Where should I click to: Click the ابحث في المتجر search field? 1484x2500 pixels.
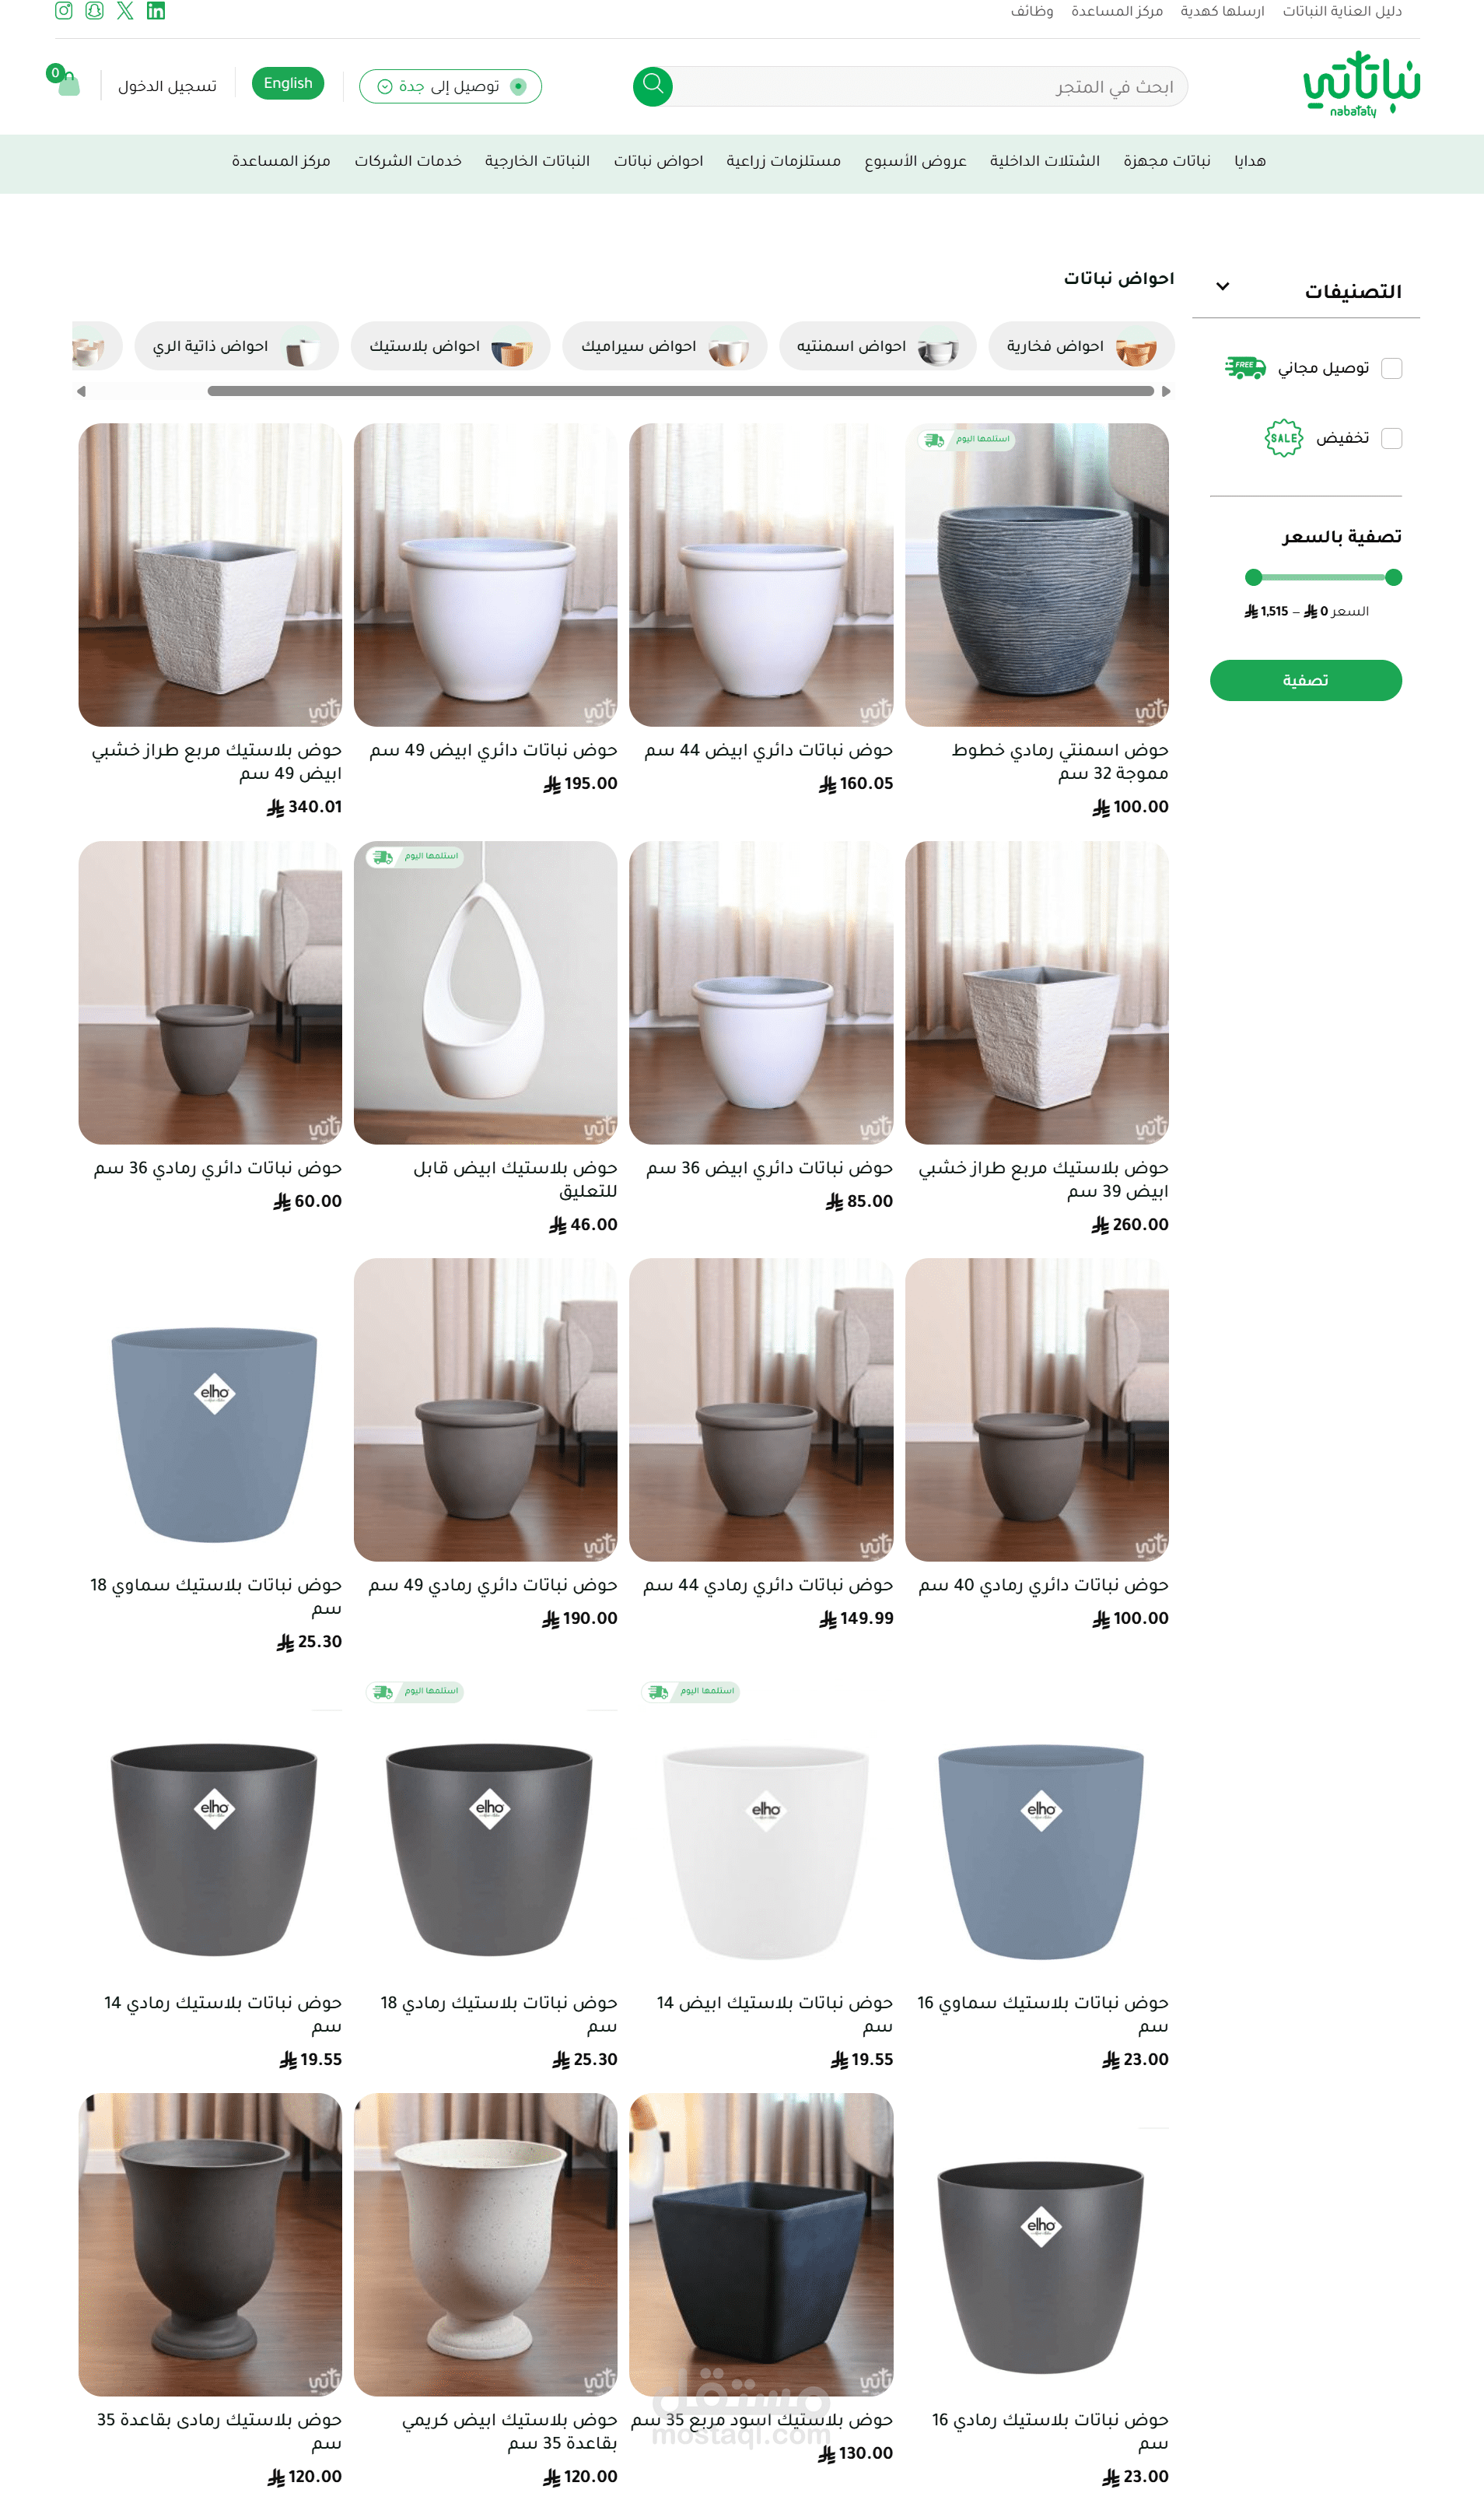(x=930, y=86)
